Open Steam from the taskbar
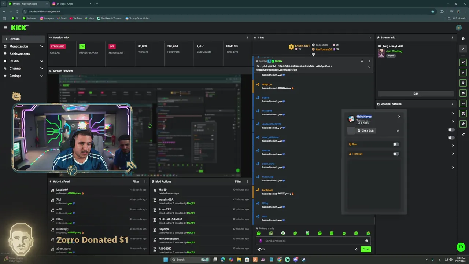Viewport: 469px width, 264px height. (303, 260)
